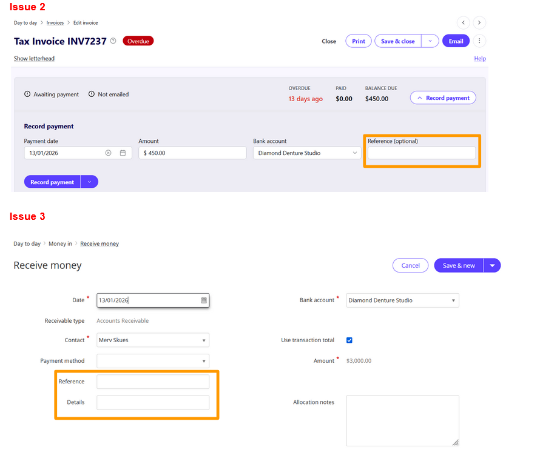Click the Awaiting payment status icon
This screenshot has height=450, width=540.
27,94
